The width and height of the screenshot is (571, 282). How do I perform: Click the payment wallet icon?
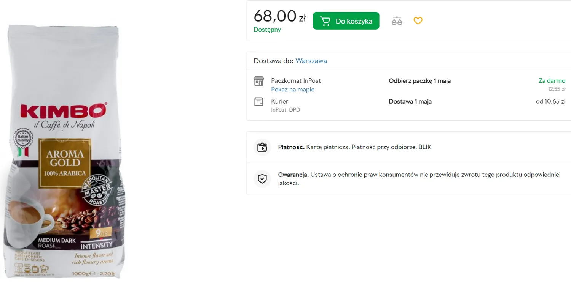pyautogui.click(x=262, y=147)
